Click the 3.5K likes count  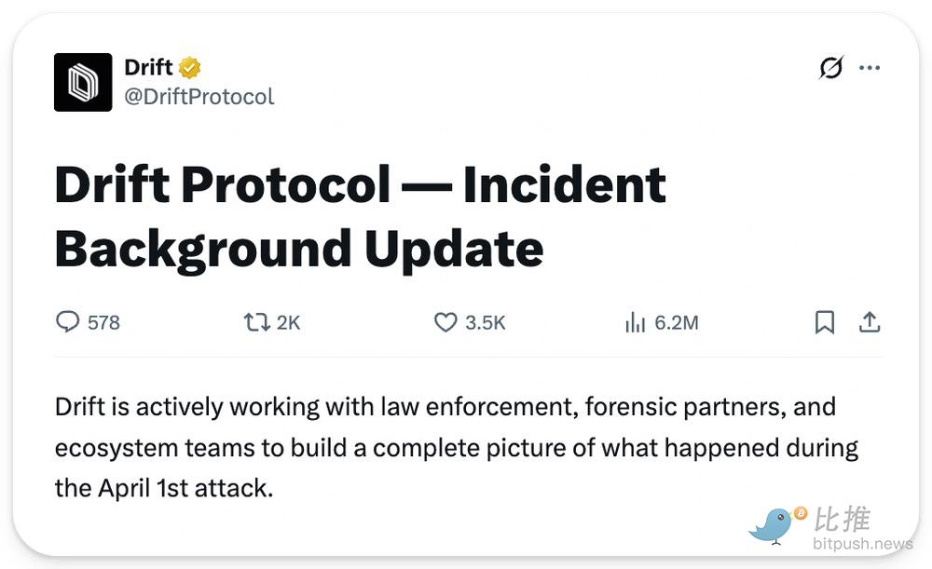tap(485, 323)
